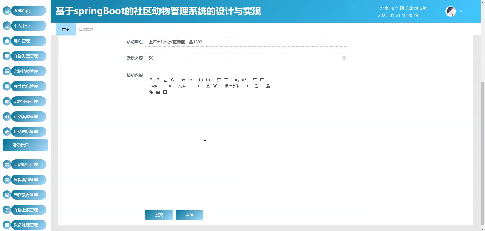The height and width of the screenshot is (231, 485).
Task: Toggle bold formatting in the editor
Action: (151, 80)
